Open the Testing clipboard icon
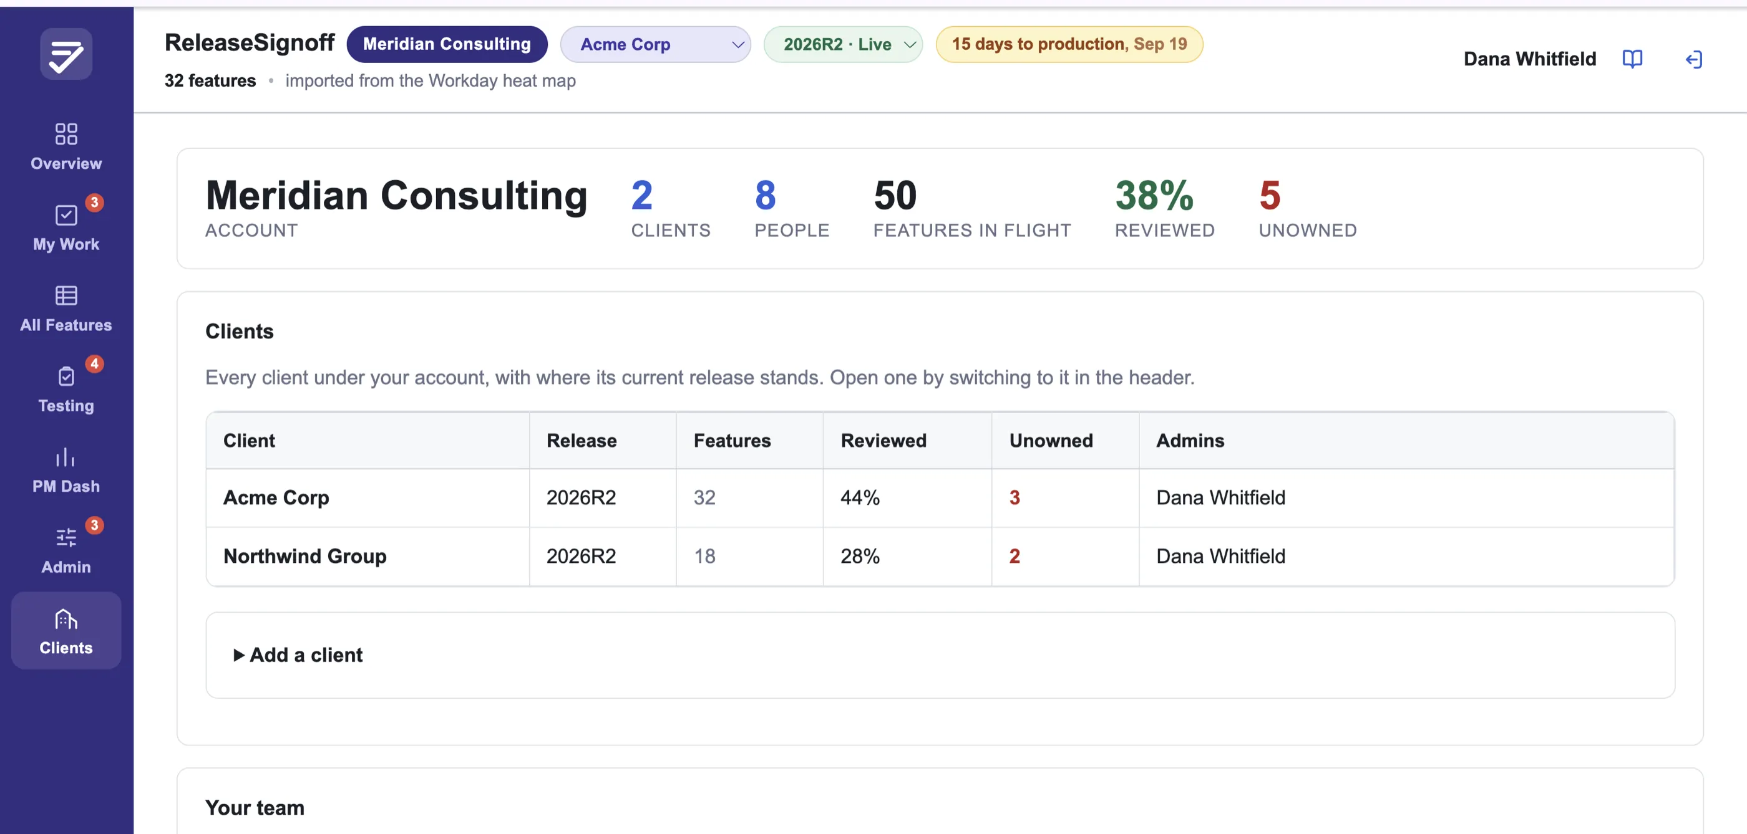The image size is (1747, 834). [66, 376]
